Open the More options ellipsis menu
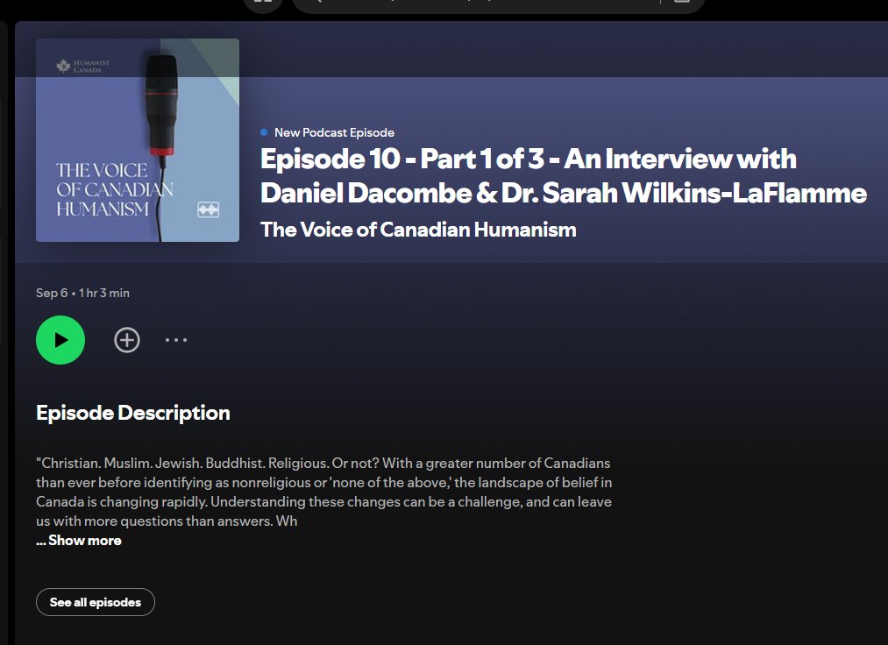Screen dimensions: 888x645 coord(175,340)
